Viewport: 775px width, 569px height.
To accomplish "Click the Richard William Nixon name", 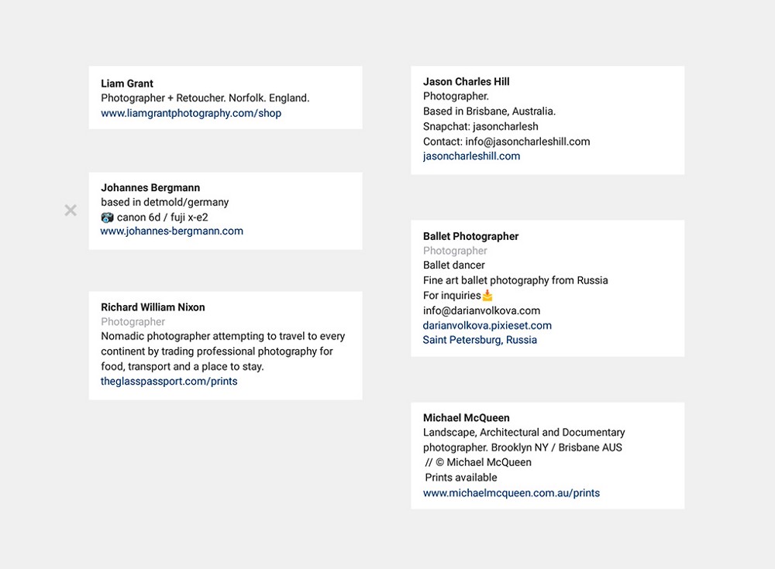I will point(153,307).
